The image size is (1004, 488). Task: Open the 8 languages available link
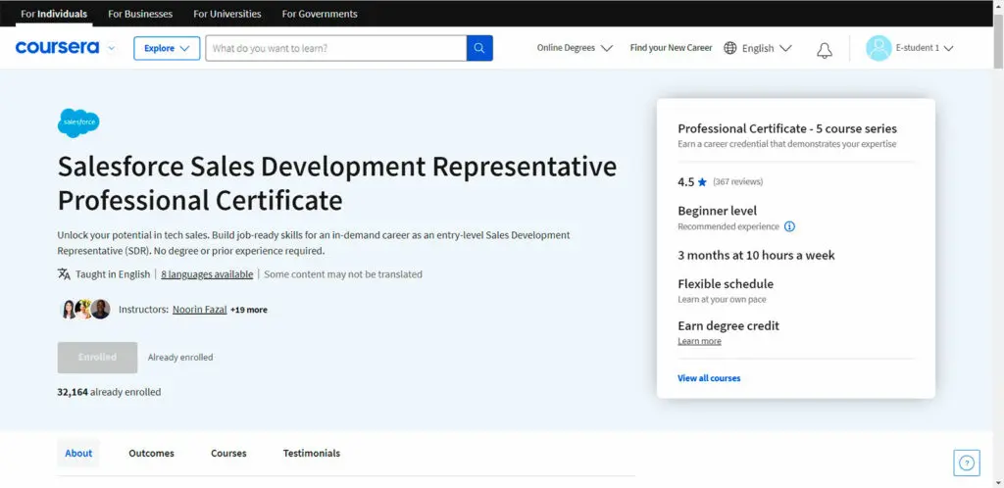207,274
